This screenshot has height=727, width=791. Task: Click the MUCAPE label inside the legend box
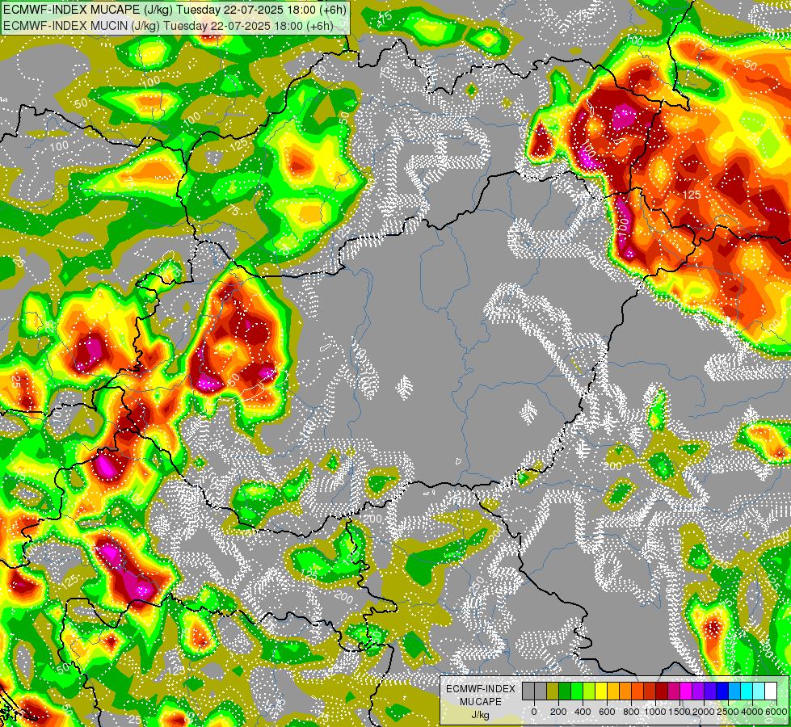coord(481,702)
